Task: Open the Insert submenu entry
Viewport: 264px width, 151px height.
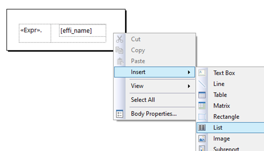Action: (155, 72)
